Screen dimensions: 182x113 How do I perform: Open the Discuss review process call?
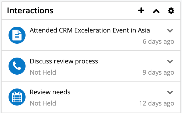coord(64,61)
